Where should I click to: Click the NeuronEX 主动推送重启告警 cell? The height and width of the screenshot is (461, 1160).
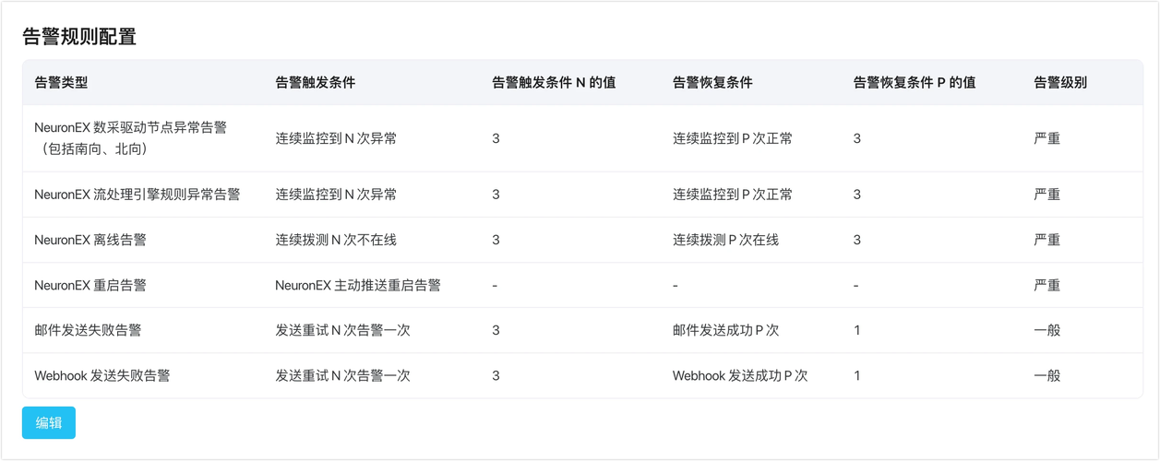point(358,286)
